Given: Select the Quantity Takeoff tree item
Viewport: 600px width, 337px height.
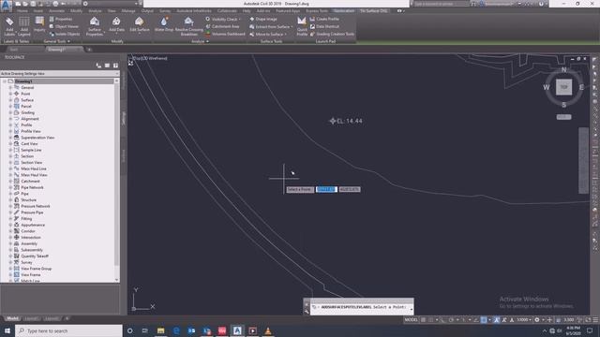Looking at the screenshot, I should coord(35,256).
